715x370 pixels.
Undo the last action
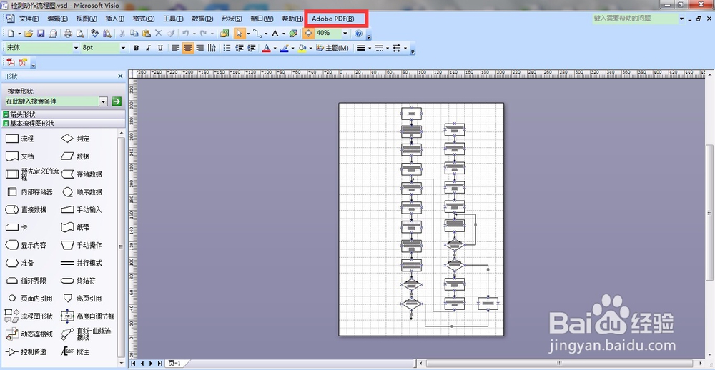[186, 34]
